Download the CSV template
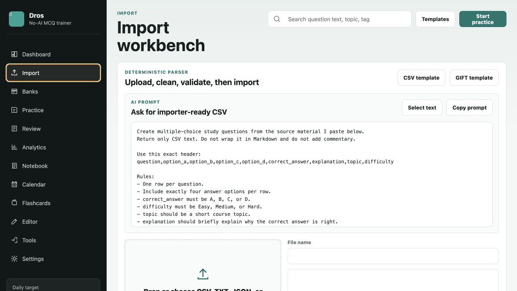517x291 pixels. 421,78
